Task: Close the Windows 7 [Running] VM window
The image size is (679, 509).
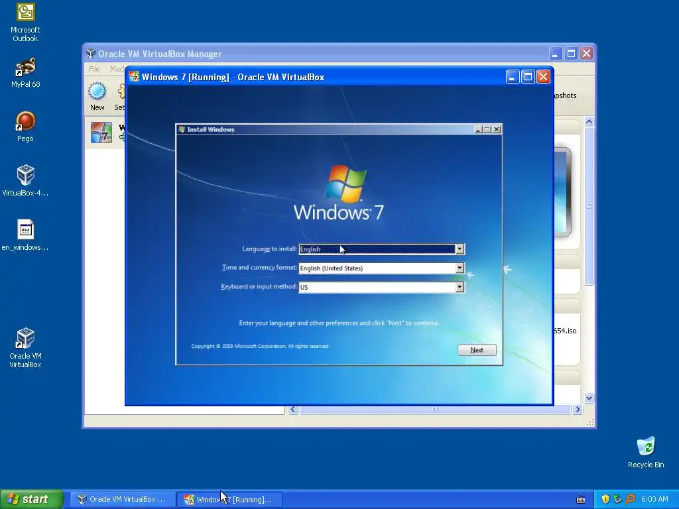Action: pyautogui.click(x=544, y=77)
